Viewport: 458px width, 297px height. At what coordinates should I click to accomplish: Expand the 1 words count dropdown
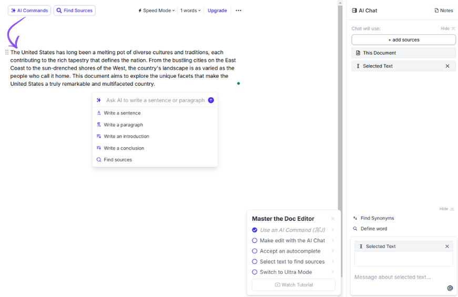(190, 11)
